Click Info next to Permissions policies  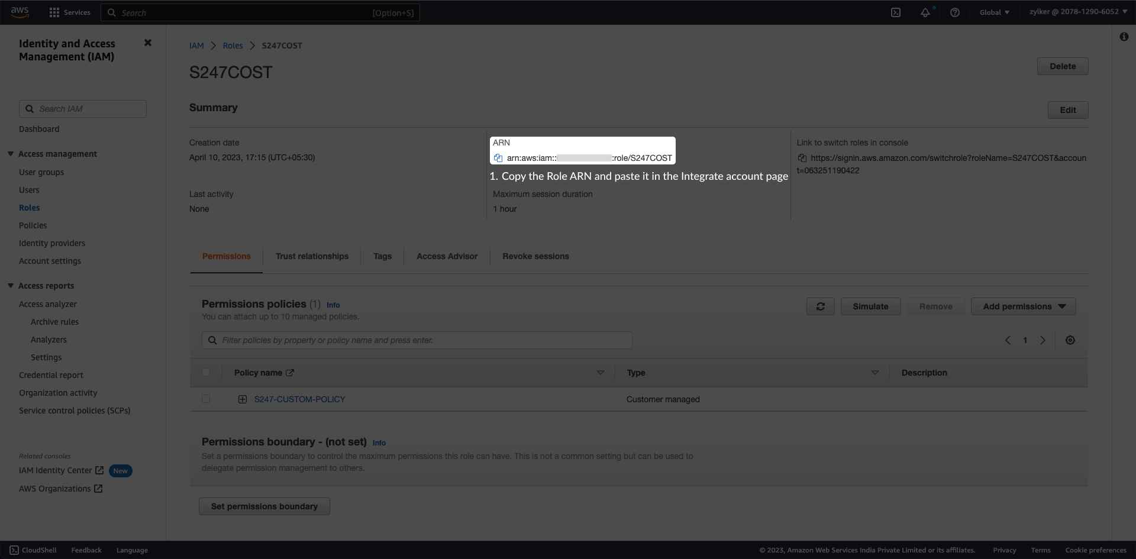pyautogui.click(x=333, y=305)
